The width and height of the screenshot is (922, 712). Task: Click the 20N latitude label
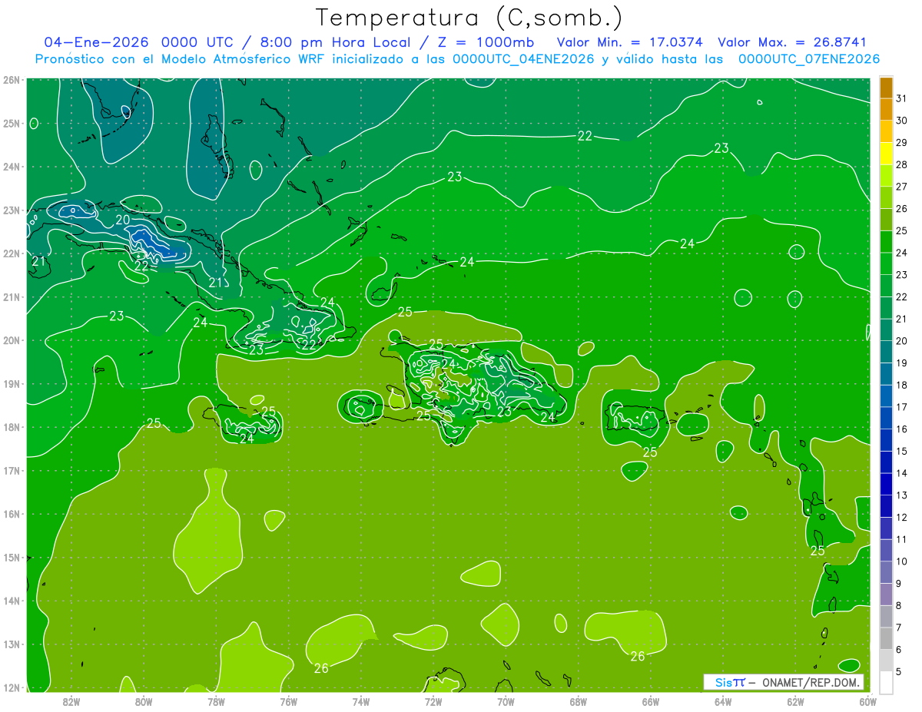11,340
